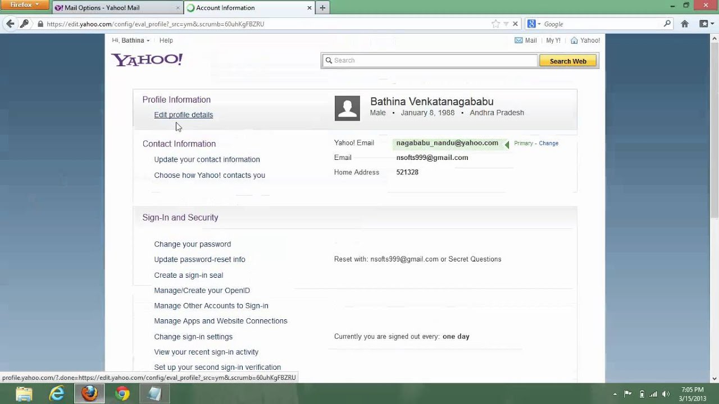
Task: Open the URL history dropdown arrow
Action: click(506, 24)
